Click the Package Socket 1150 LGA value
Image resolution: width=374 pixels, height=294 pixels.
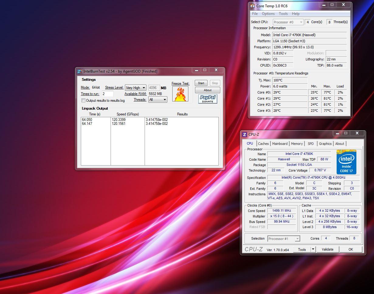299,165
